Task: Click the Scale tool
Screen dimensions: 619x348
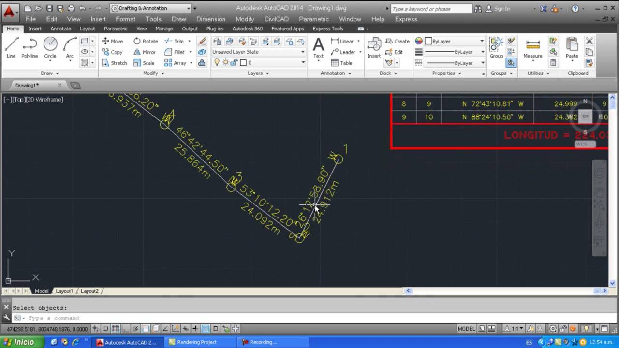Action: pyautogui.click(x=144, y=63)
